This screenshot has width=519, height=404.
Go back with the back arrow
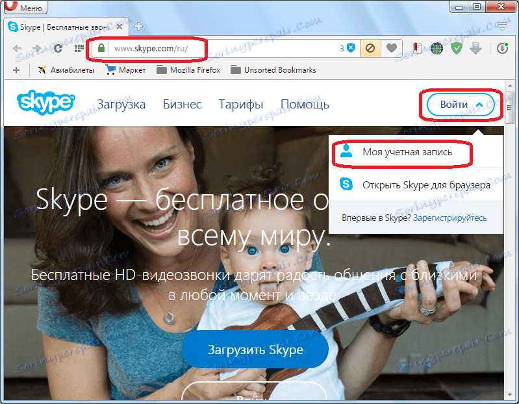click(17, 49)
